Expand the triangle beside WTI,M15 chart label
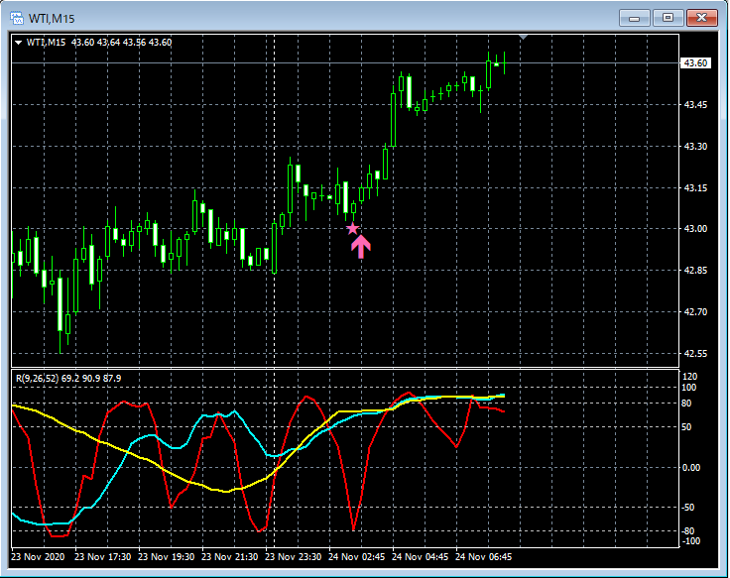730x578 pixels. [x=18, y=43]
